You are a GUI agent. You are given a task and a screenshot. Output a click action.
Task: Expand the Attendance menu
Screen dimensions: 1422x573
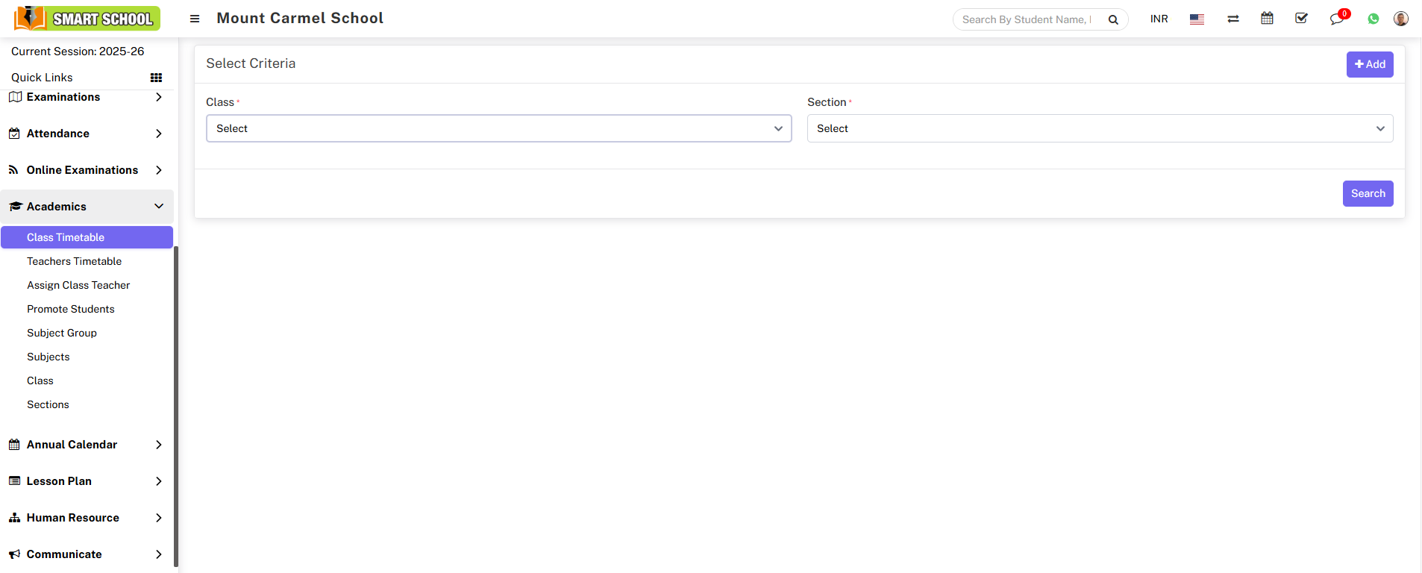coord(87,134)
